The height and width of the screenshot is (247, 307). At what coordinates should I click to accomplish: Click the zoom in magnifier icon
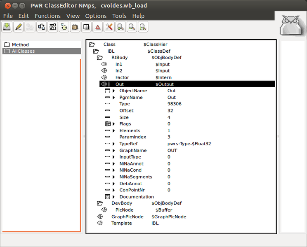120,27
